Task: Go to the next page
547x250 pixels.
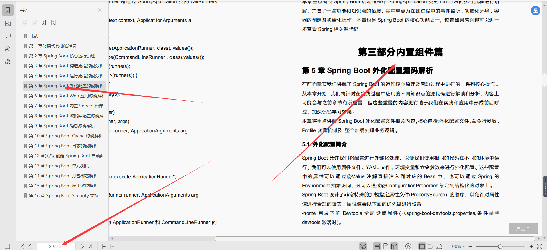Action: pos(83,246)
